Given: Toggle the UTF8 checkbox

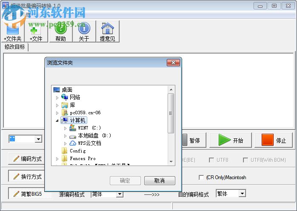Looking at the screenshot, I should (211, 160).
